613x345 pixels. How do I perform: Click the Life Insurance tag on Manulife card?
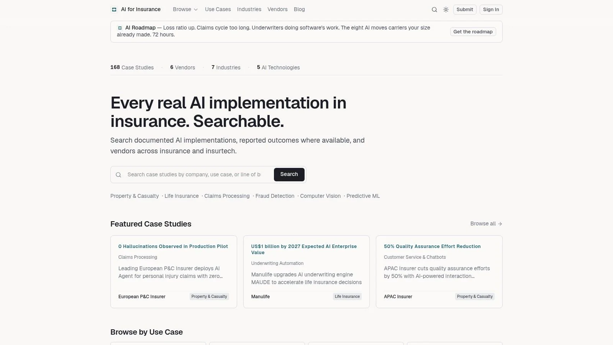(x=347, y=297)
